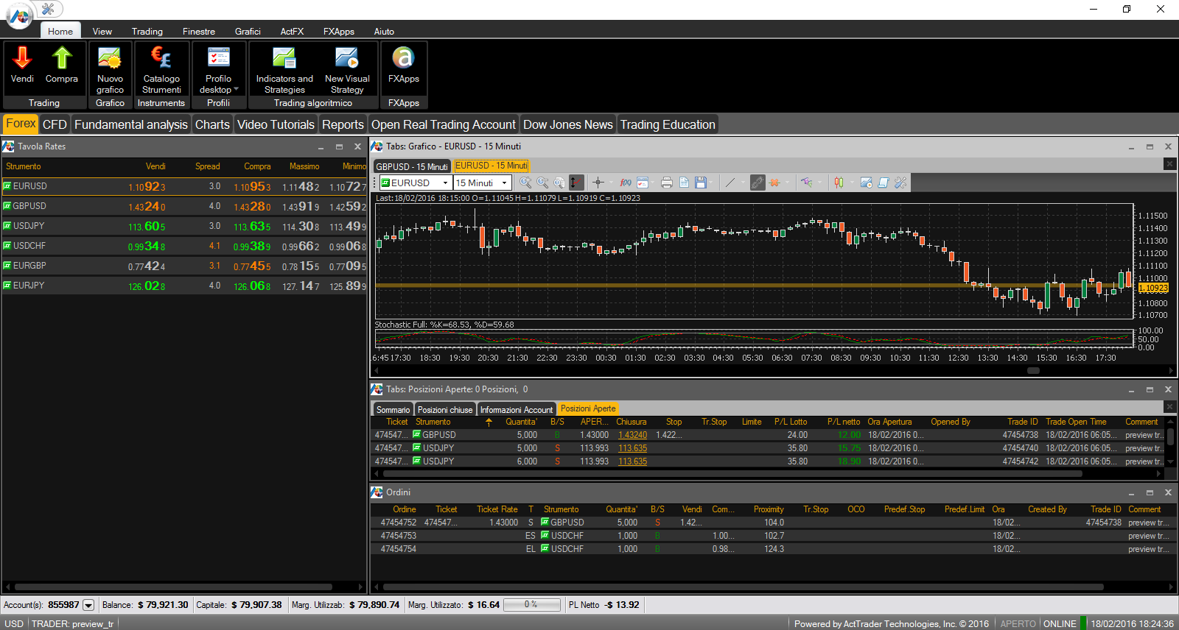
Task: Click the wrench quick-access icon in title bar
Action: point(48,9)
